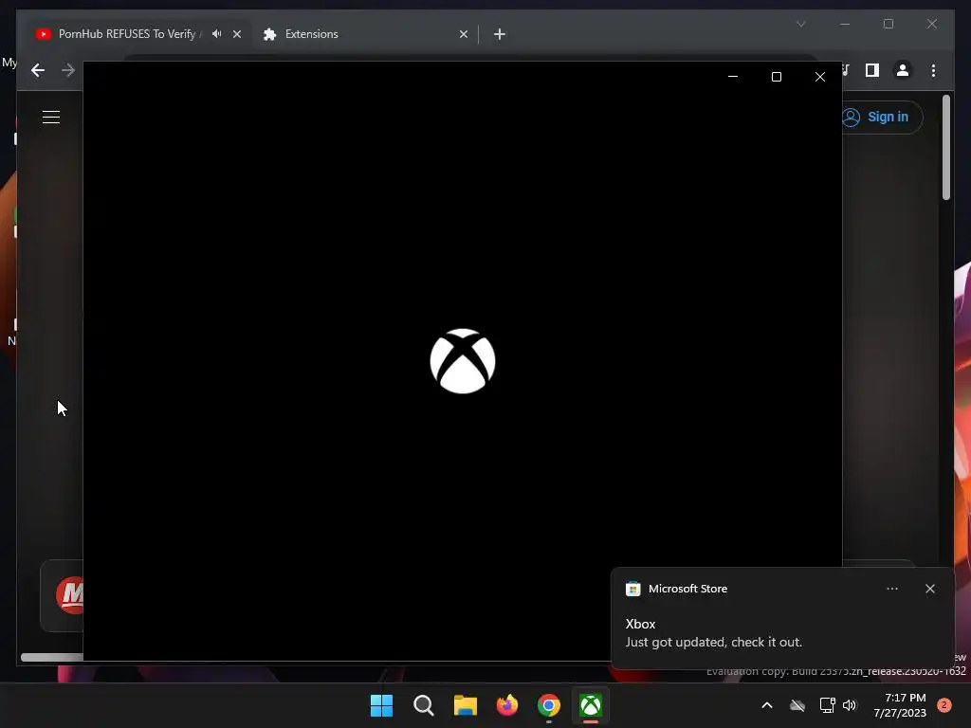Open the clock showing 7:17 PM
Image resolution: width=971 pixels, height=728 pixels.
pos(900,705)
